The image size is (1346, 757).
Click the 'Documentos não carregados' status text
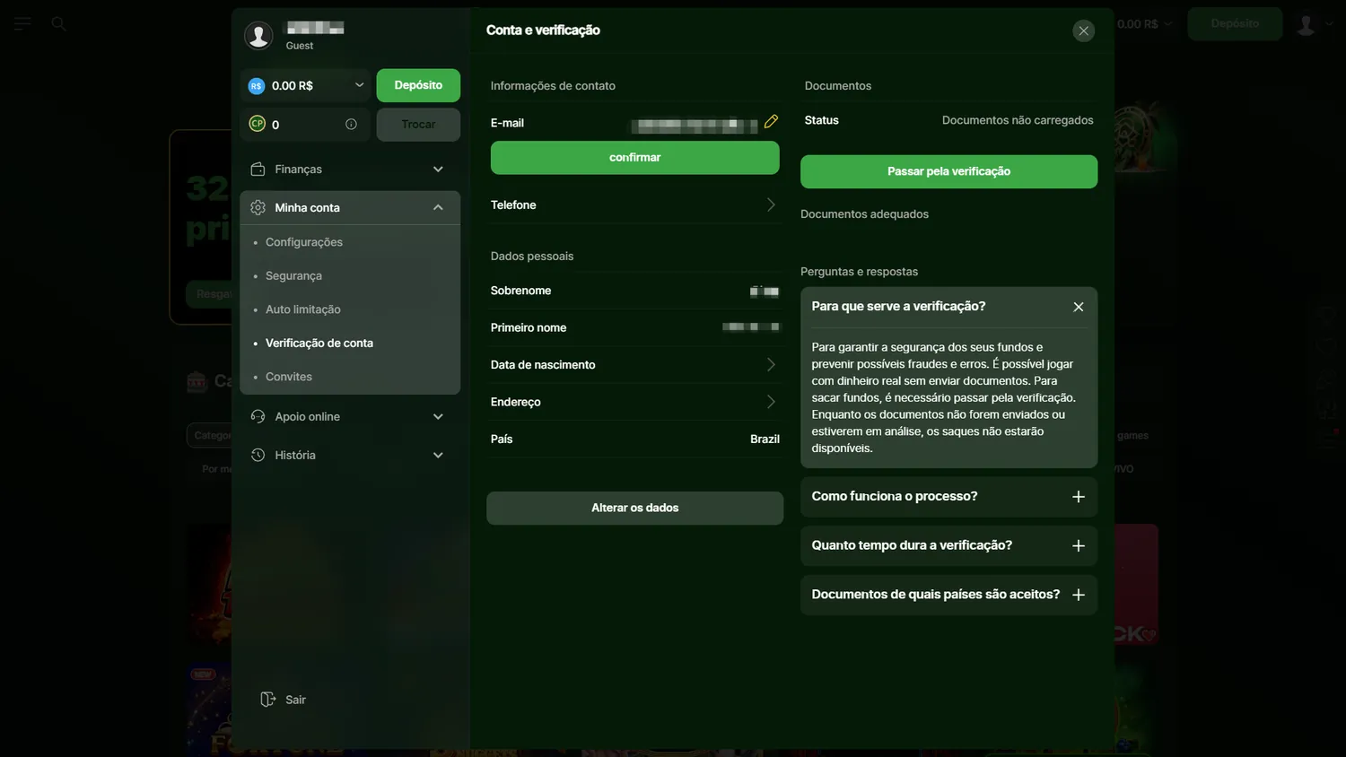pos(1018,120)
